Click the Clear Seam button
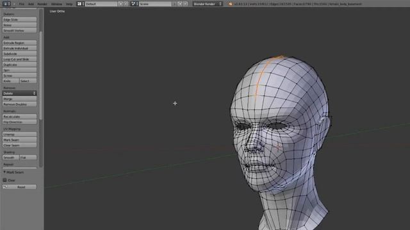410x230 pixels. pyautogui.click(x=20, y=145)
